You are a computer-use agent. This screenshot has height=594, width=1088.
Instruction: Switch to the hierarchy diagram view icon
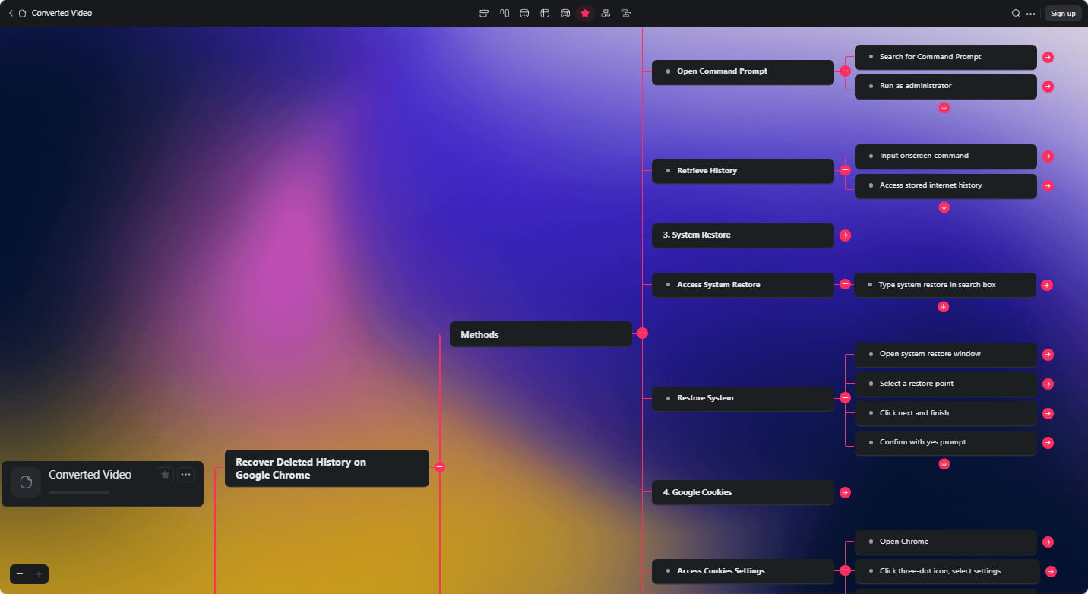606,13
